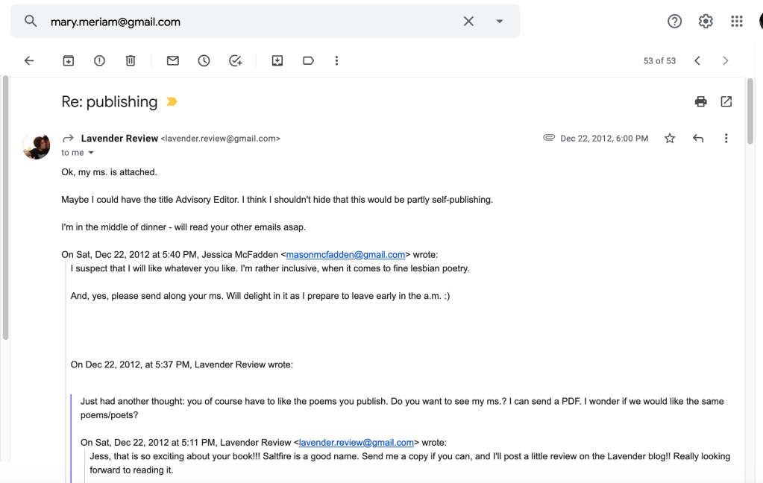
Task: Show search options dropdown arrow
Action: (500, 22)
